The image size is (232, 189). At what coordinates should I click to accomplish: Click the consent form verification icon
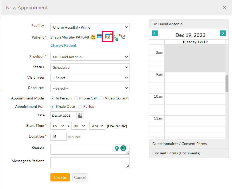pyautogui.click(x=115, y=37)
